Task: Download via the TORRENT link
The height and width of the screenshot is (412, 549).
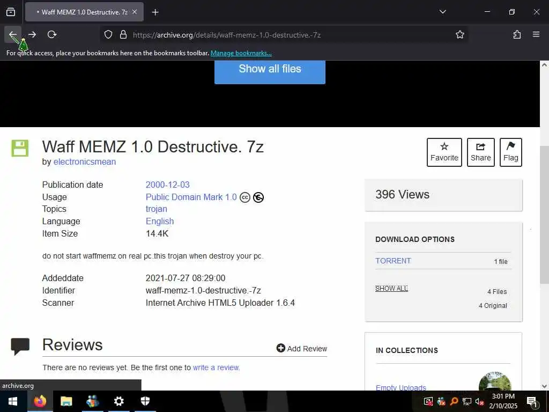Action: [x=393, y=261]
